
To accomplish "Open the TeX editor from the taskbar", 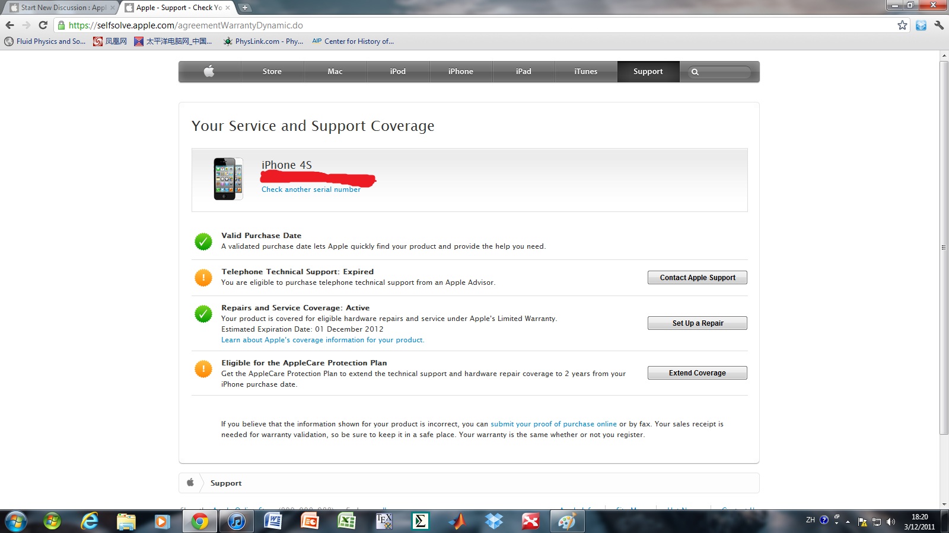I will tap(384, 521).
